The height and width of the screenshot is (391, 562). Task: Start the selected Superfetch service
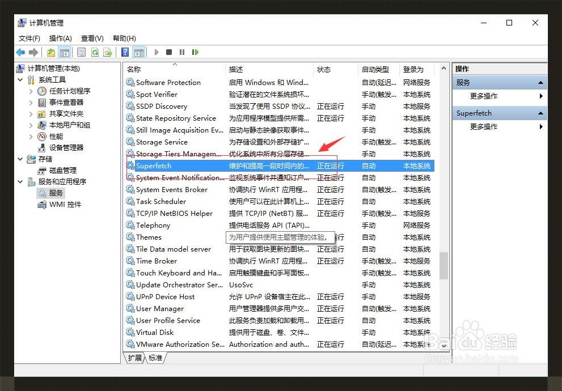[x=156, y=52]
